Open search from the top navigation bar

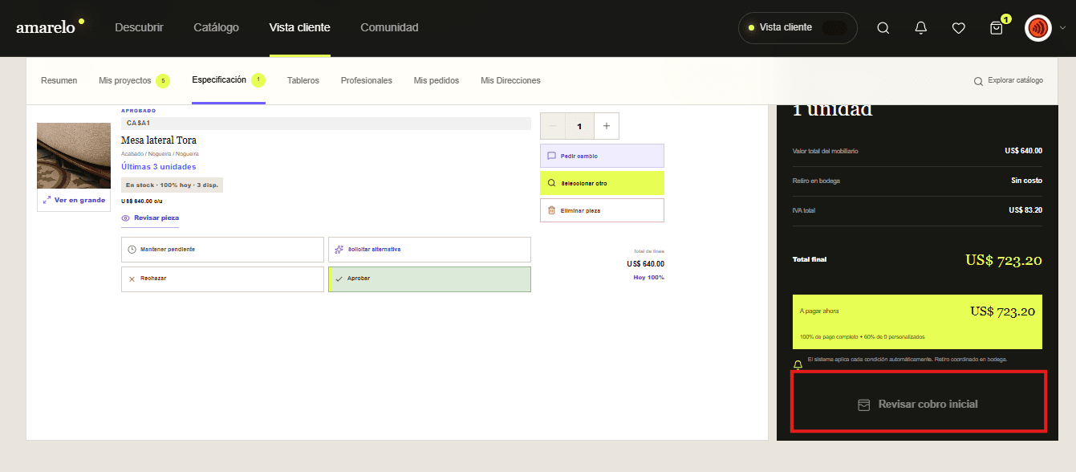(883, 28)
